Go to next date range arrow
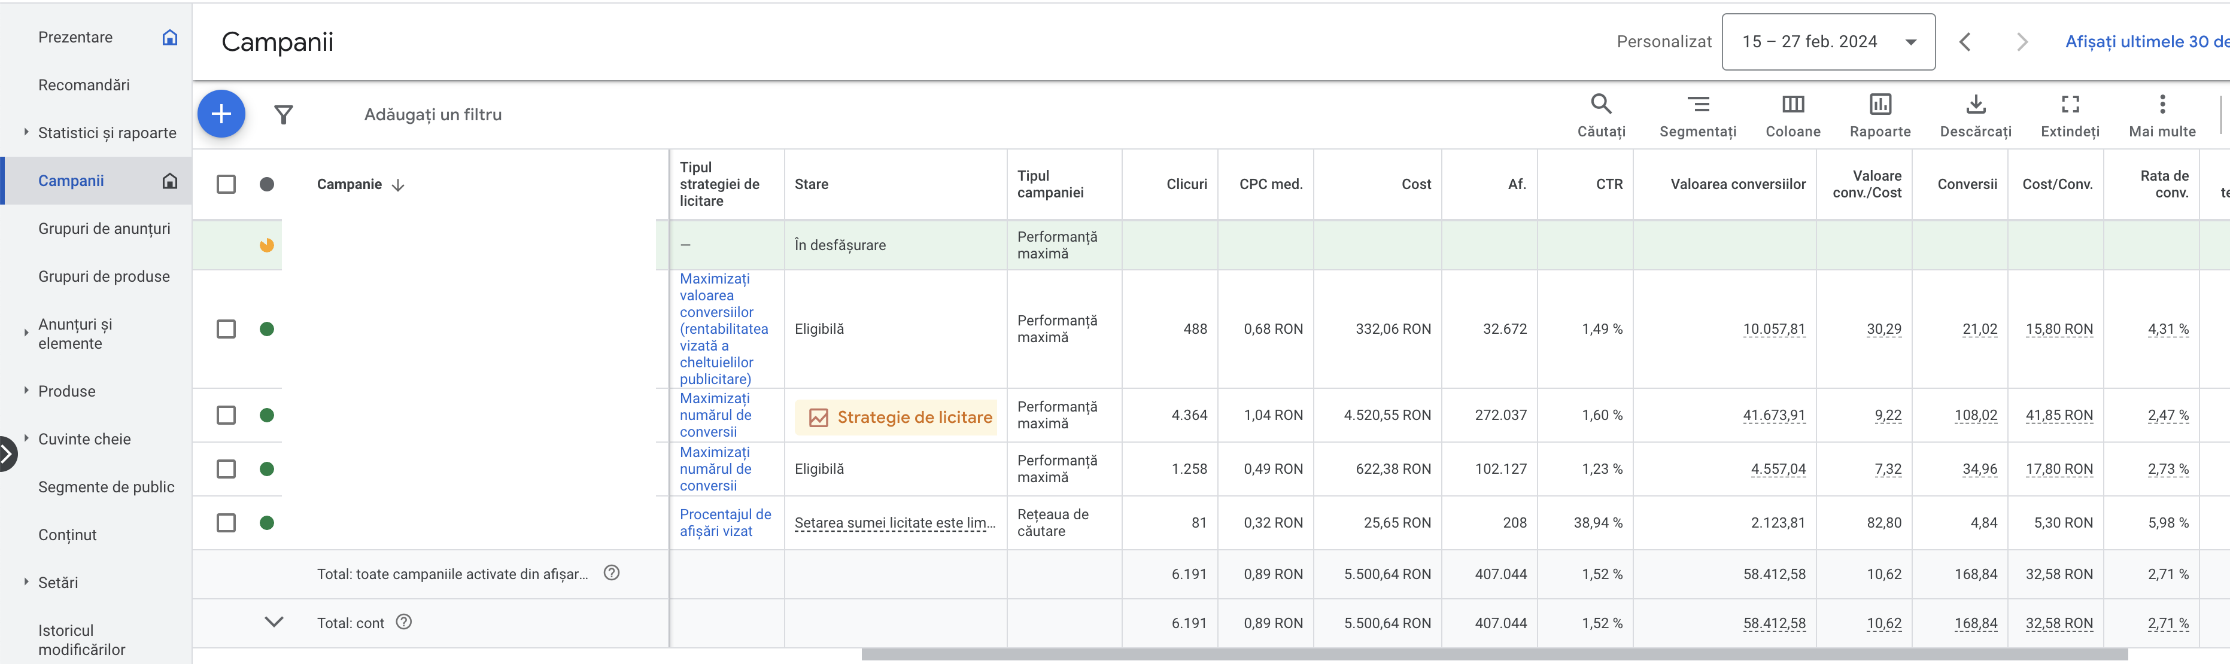Viewport: 2230px width, 664px height. 2022,41
